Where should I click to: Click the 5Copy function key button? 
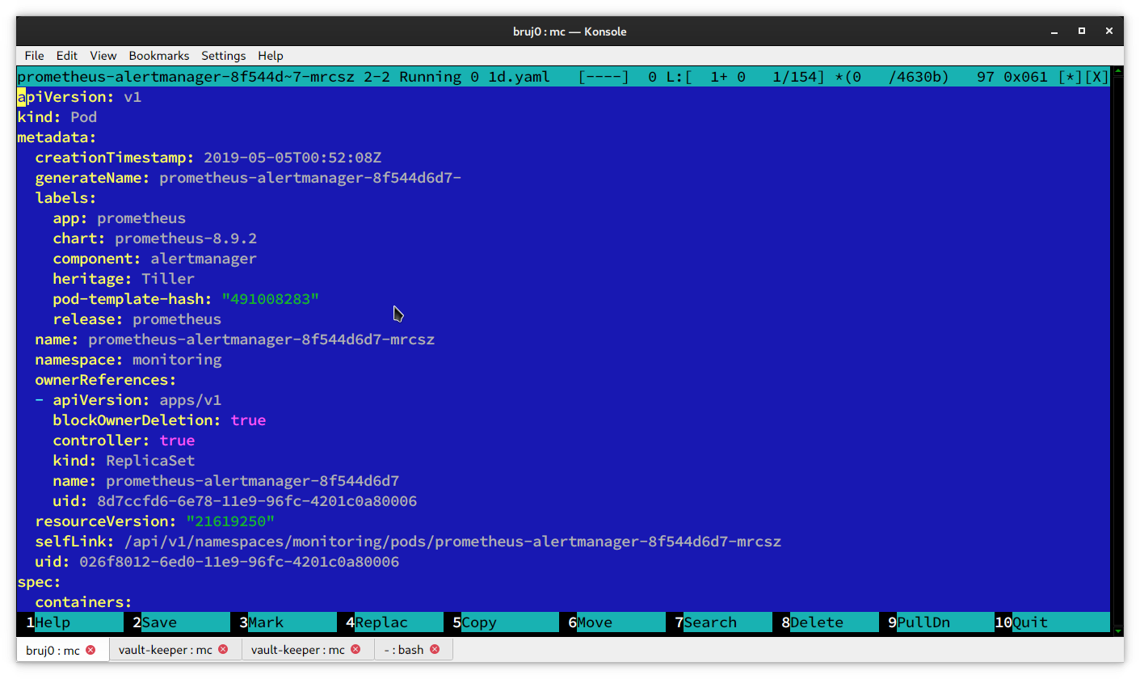click(x=501, y=622)
